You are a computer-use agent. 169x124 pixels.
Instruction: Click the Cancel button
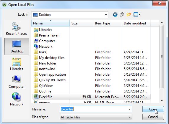pyautogui.click(x=153, y=117)
